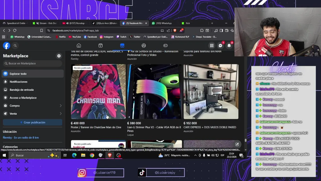Go to Facebook Home icon
This screenshot has width=321, height=181.
79,46
